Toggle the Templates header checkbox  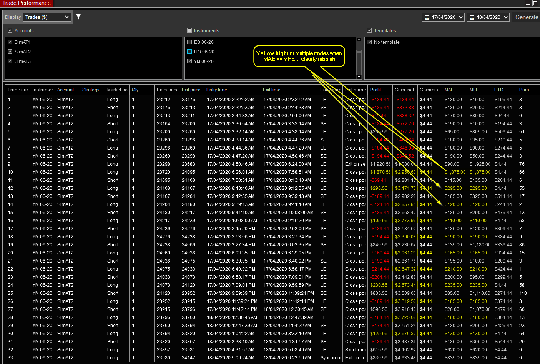369,30
